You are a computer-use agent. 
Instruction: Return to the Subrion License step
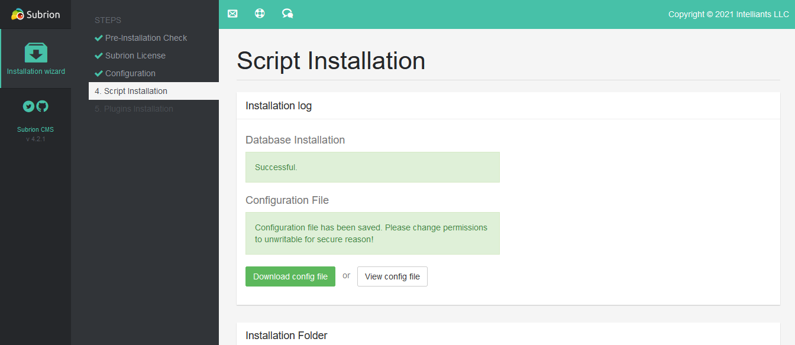pos(135,56)
